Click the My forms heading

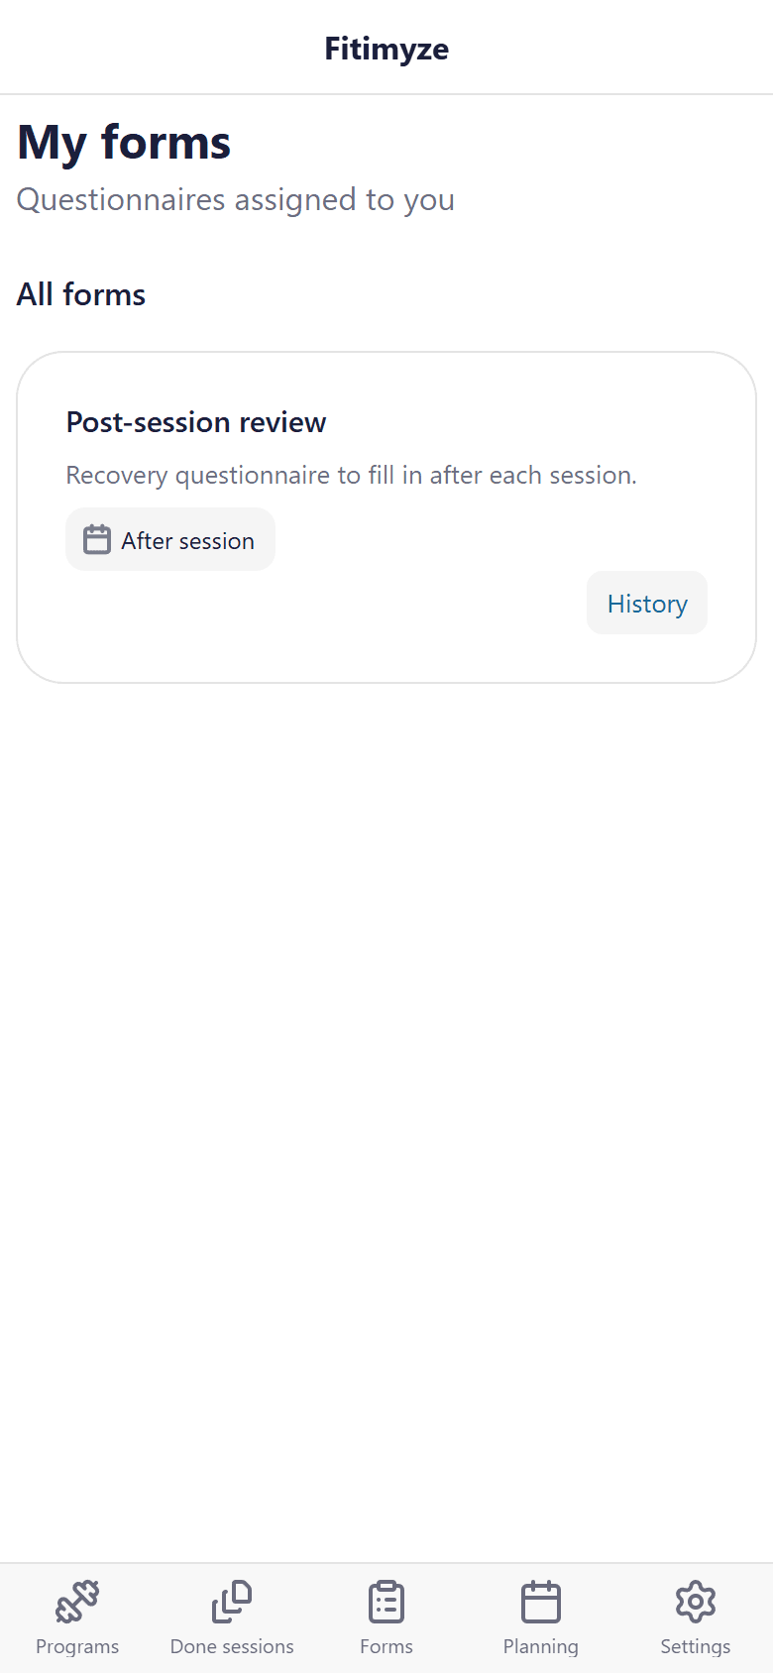click(123, 141)
